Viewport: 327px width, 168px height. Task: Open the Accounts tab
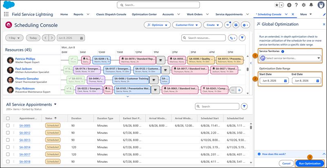click(168, 14)
